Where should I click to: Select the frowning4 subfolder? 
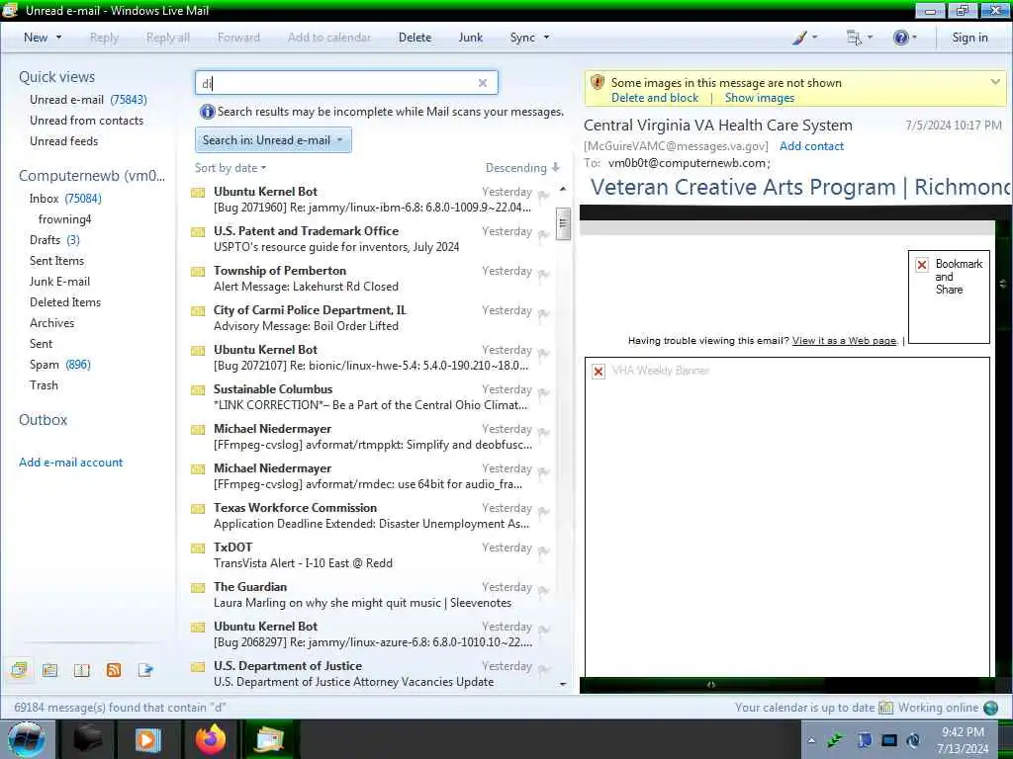64,218
